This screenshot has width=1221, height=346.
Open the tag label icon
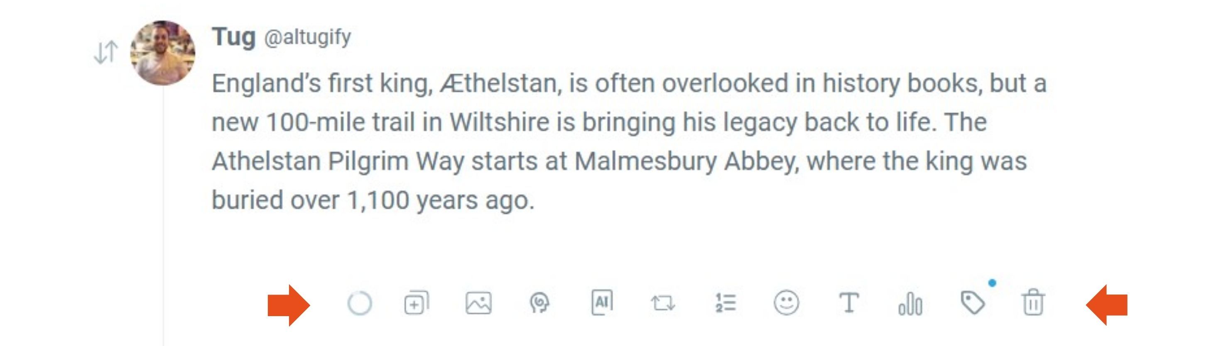pos(972,303)
